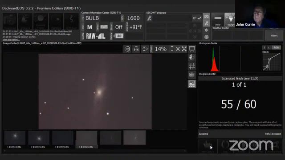Click the galaxy preview image
Image resolution: width=285 pixels, height=160 pixels.
pos(95,91)
